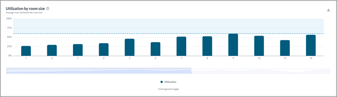Toggle the Utilization legend item
The image size is (337, 97).
(x=168, y=82)
